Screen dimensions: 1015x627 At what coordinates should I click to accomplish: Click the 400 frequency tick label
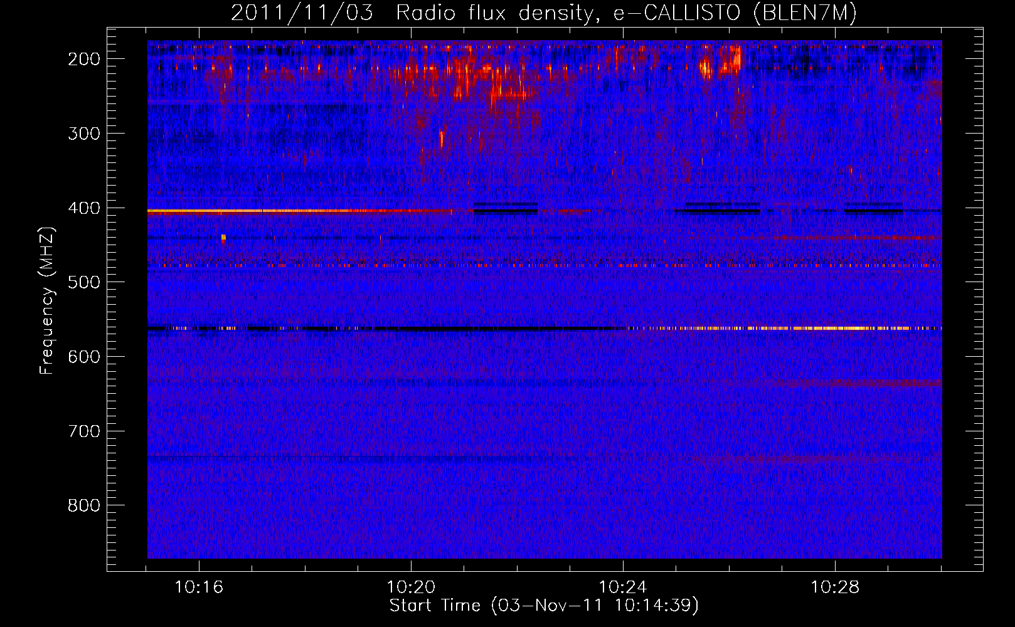tap(84, 208)
